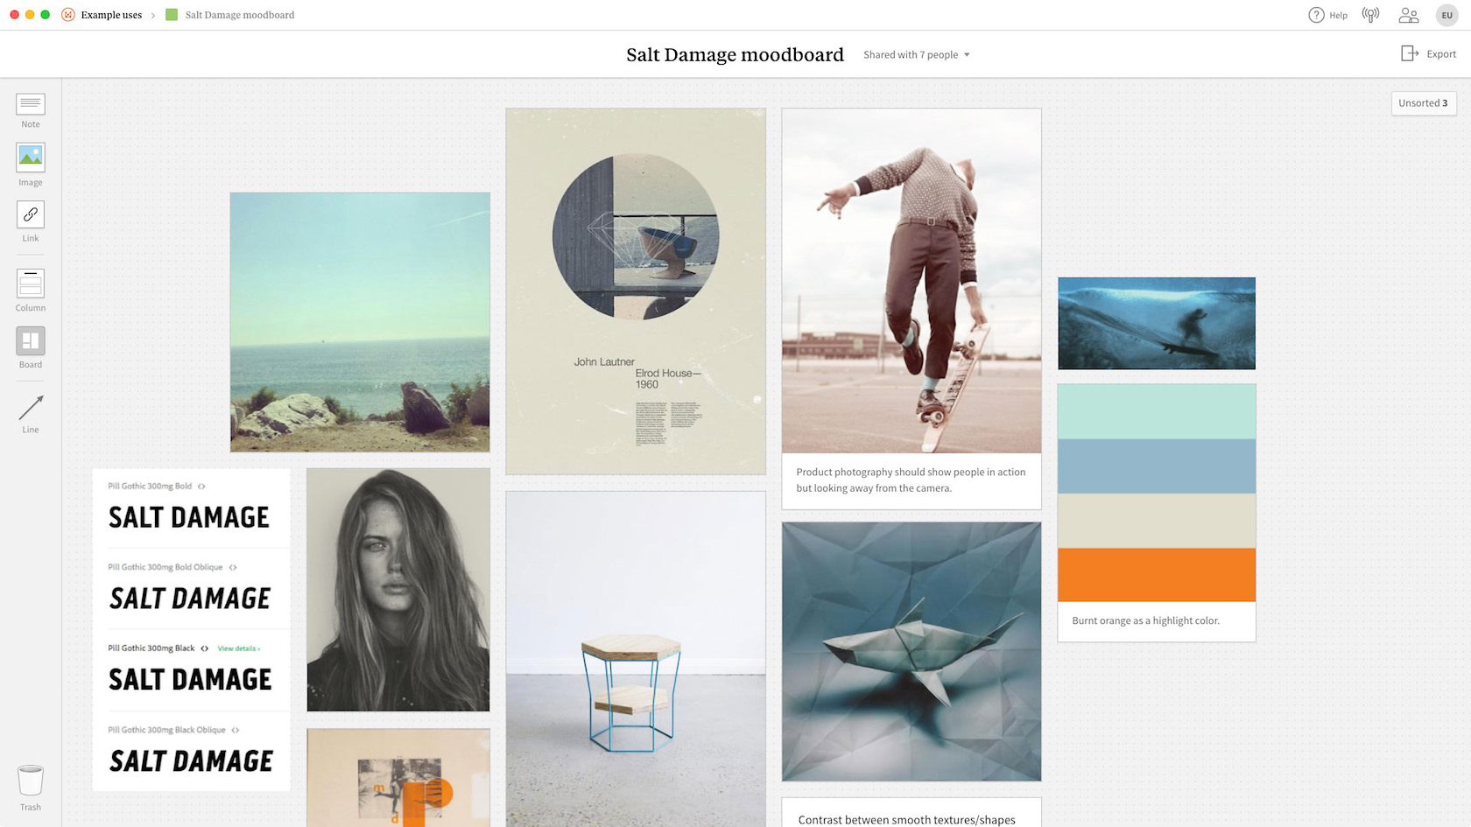Image resolution: width=1471 pixels, height=827 pixels.
Task: Select the Line tool in sidebar
Action: 31,408
